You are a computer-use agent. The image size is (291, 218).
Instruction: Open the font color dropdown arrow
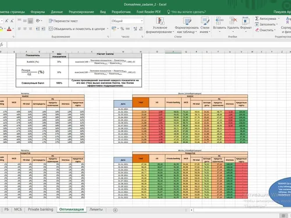(13, 29)
